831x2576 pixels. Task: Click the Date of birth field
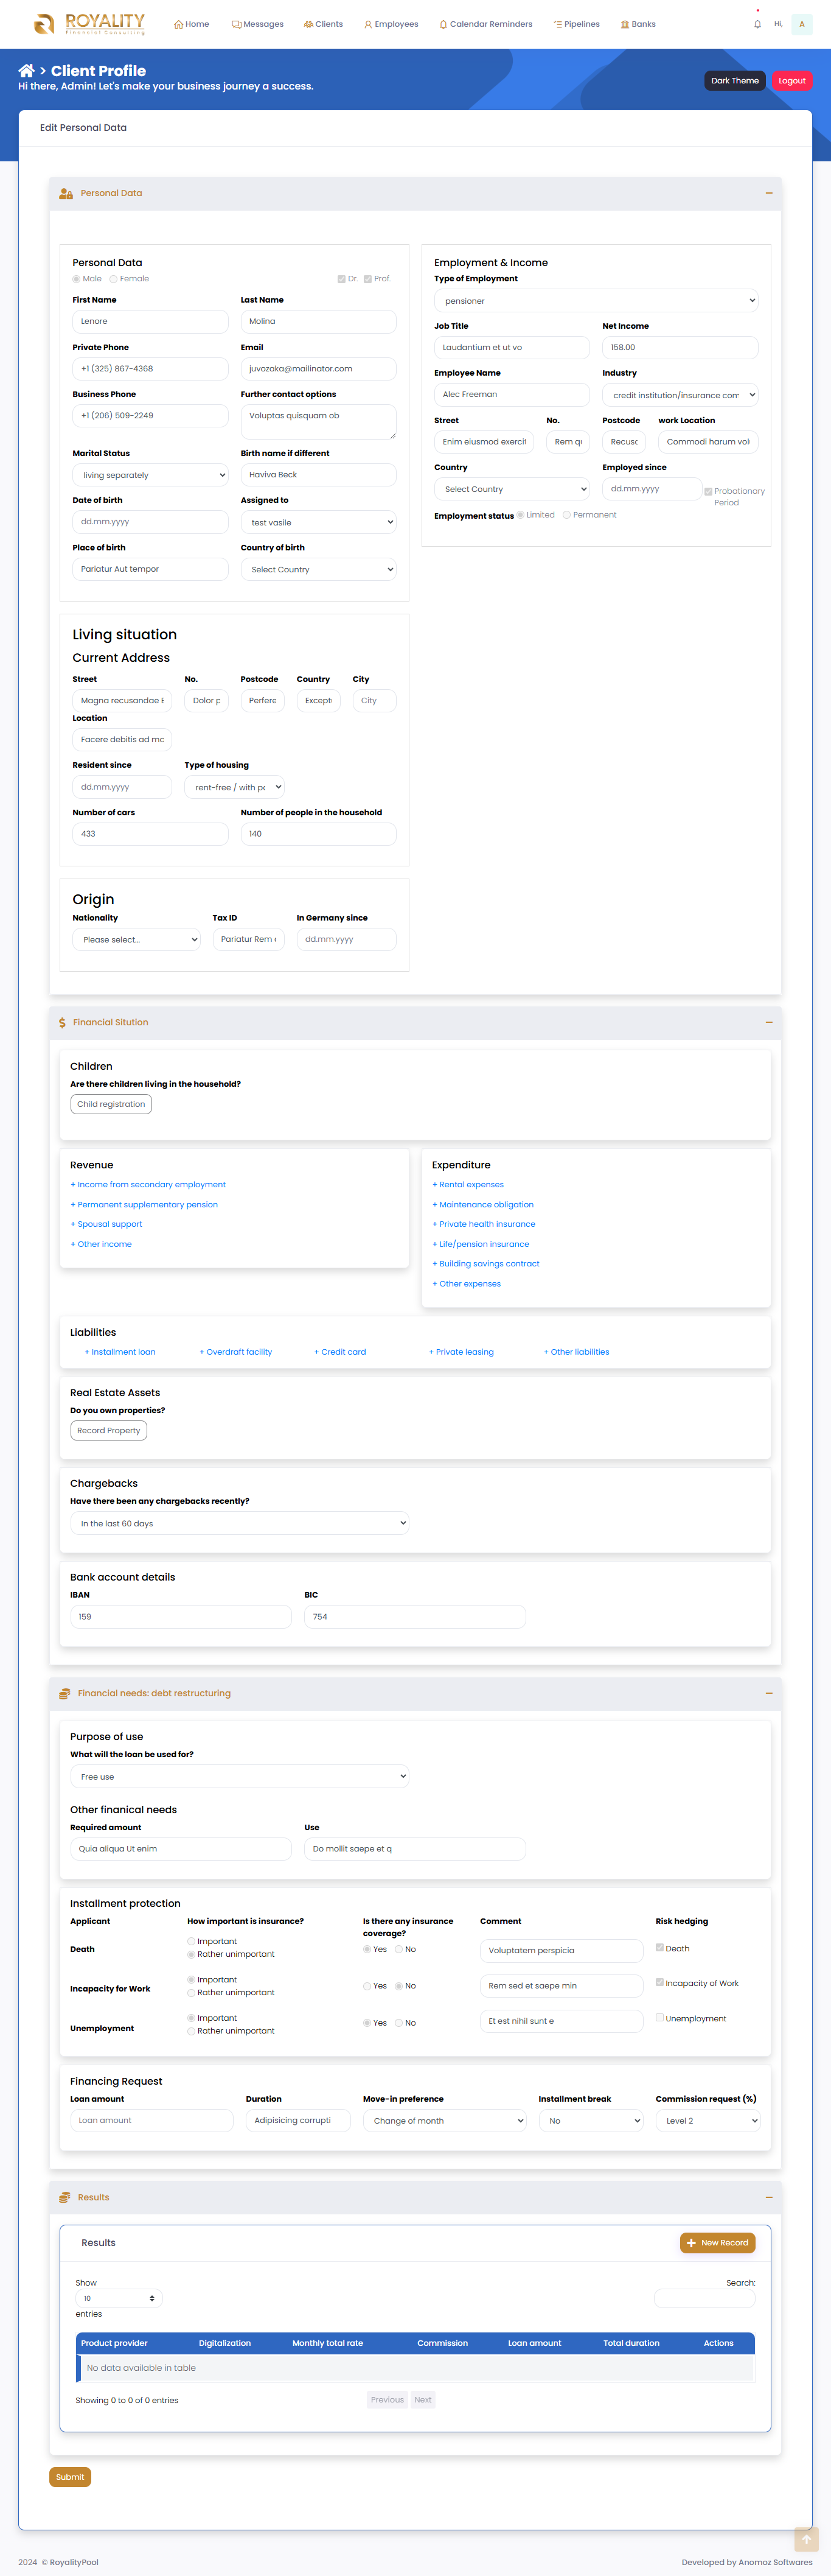click(x=150, y=522)
